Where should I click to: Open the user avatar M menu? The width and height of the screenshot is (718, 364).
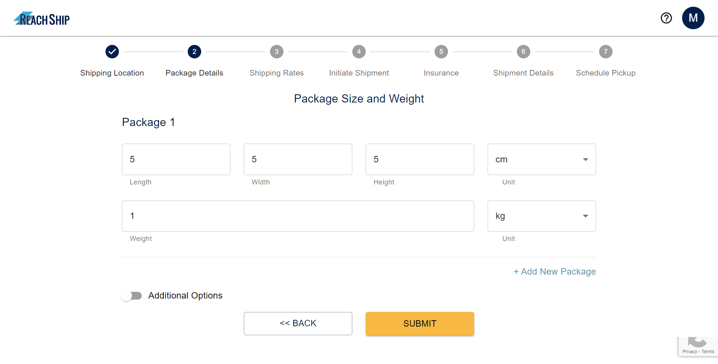click(x=693, y=18)
